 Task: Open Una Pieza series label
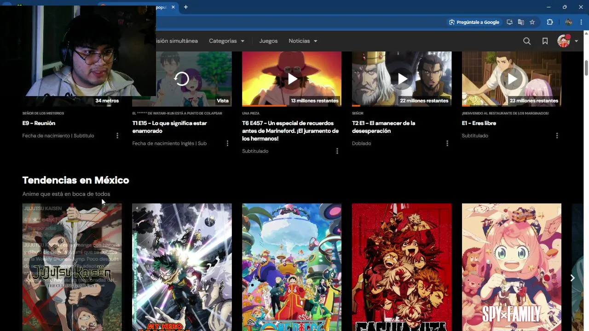point(250,113)
